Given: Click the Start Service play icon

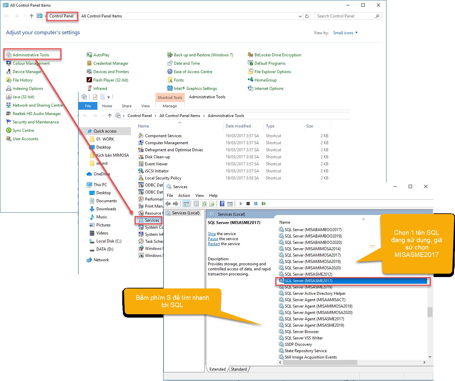Looking at the screenshot, I should (240, 204).
